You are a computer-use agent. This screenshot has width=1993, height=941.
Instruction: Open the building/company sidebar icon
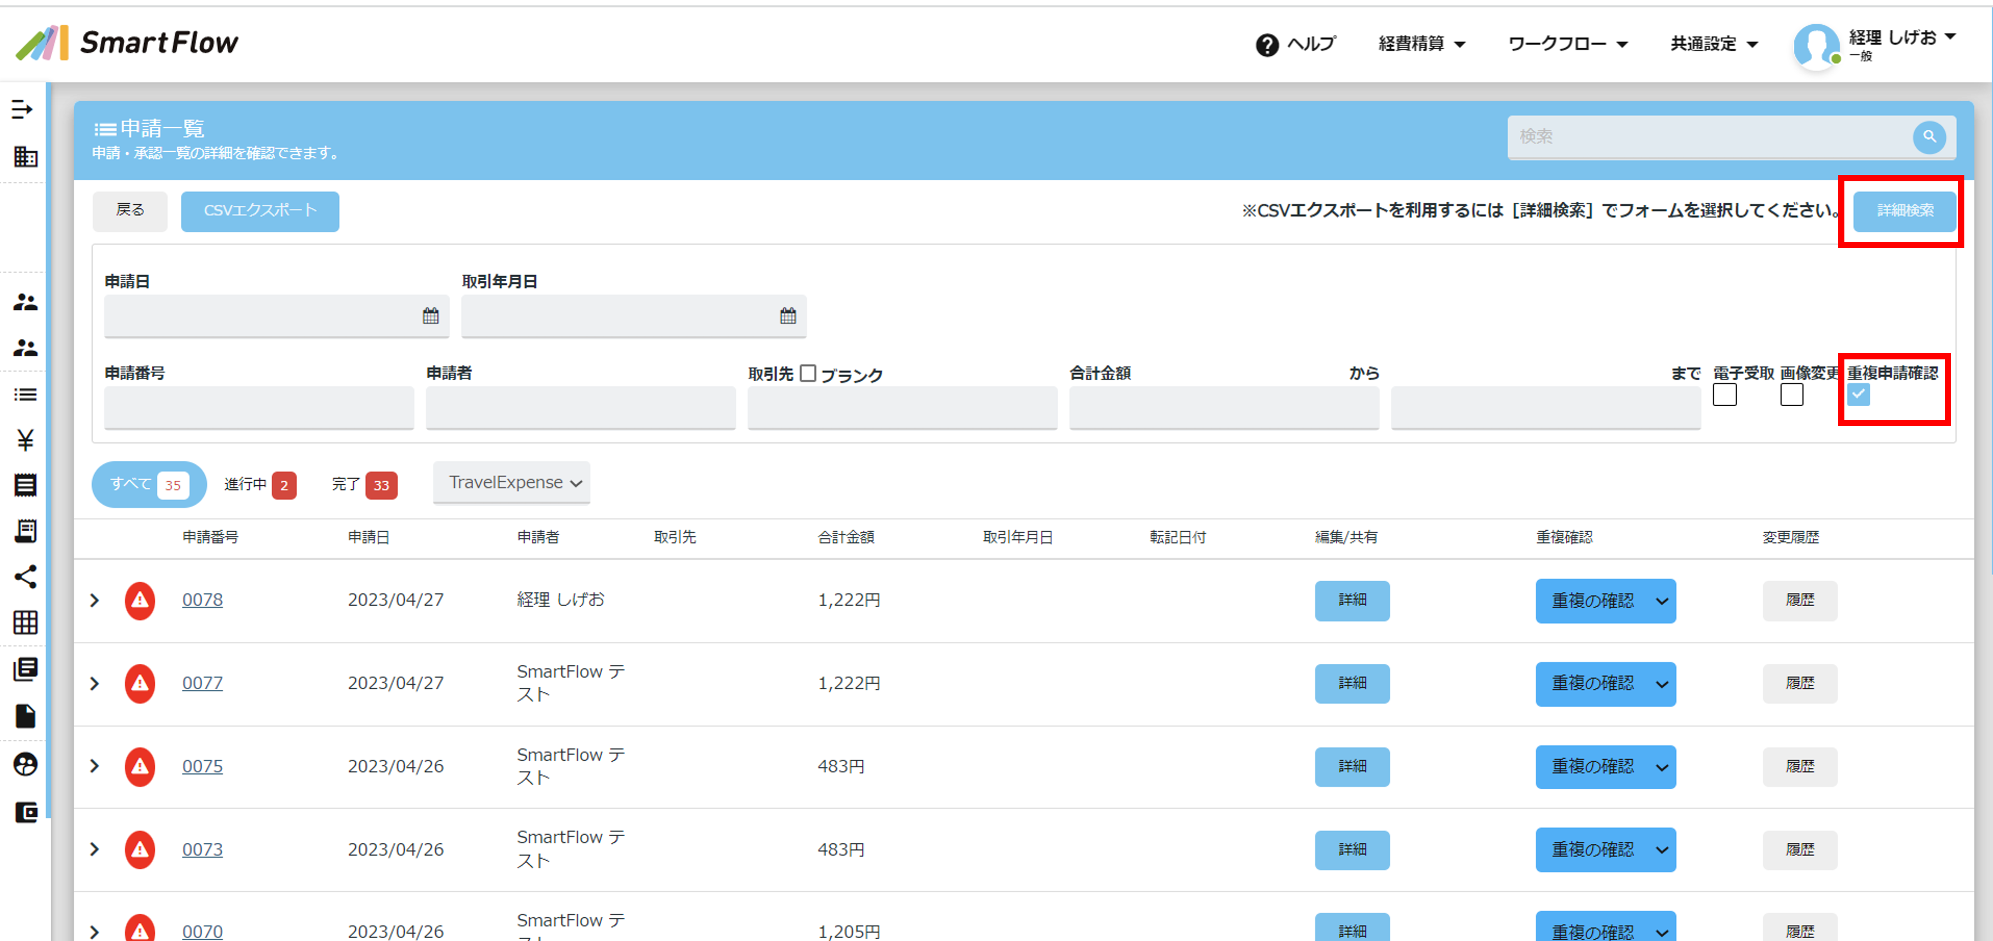click(25, 157)
